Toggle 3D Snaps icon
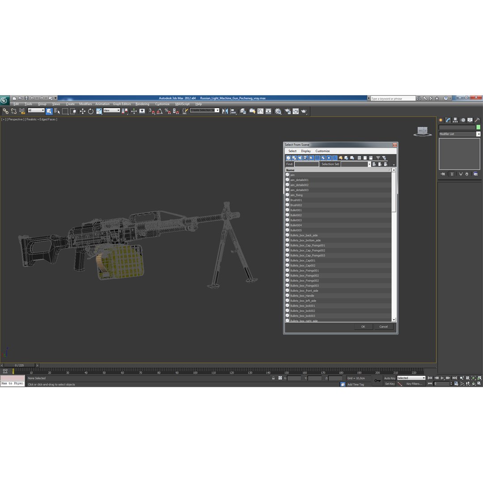 click(x=152, y=111)
